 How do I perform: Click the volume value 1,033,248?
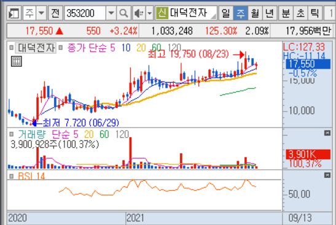pos(172,31)
